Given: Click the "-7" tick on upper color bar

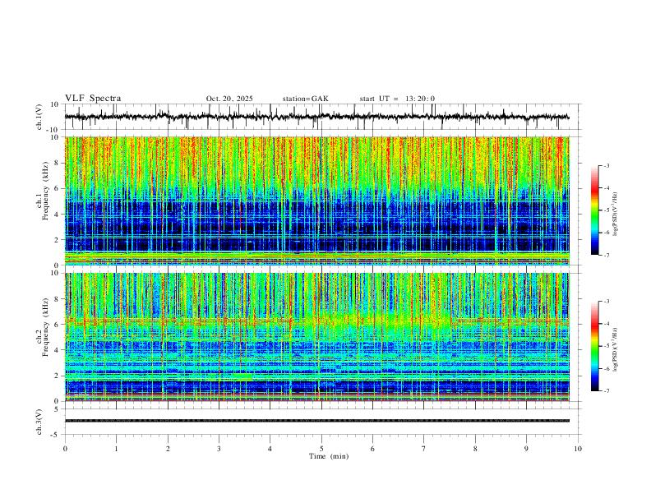Looking at the screenshot, I should pos(607,256).
